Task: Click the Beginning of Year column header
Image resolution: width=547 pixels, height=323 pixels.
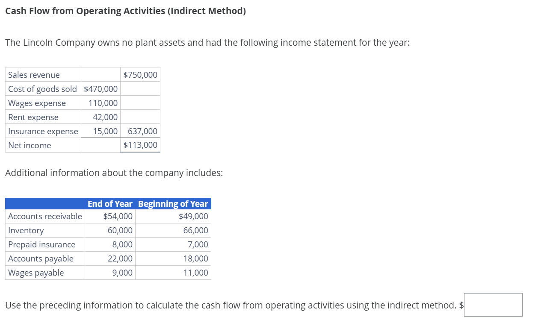Action: coord(173,204)
